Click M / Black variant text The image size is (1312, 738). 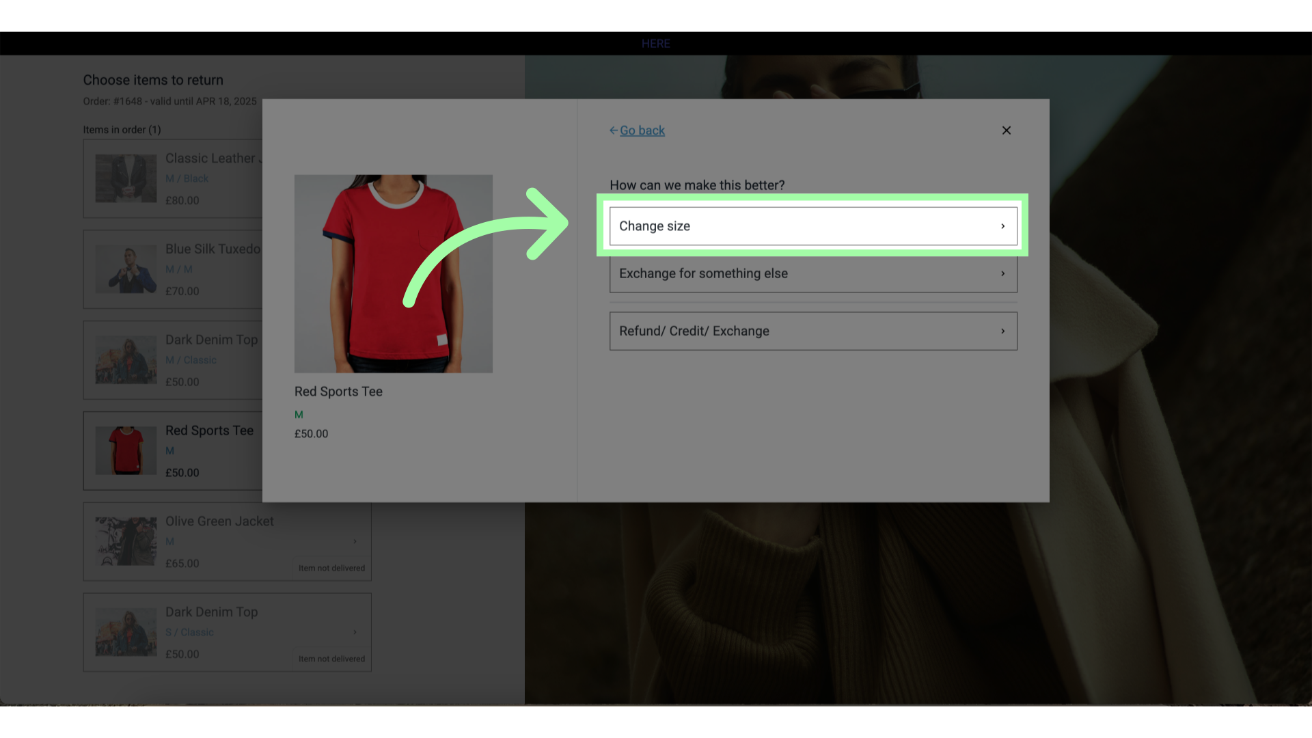pyautogui.click(x=187, y=179)
